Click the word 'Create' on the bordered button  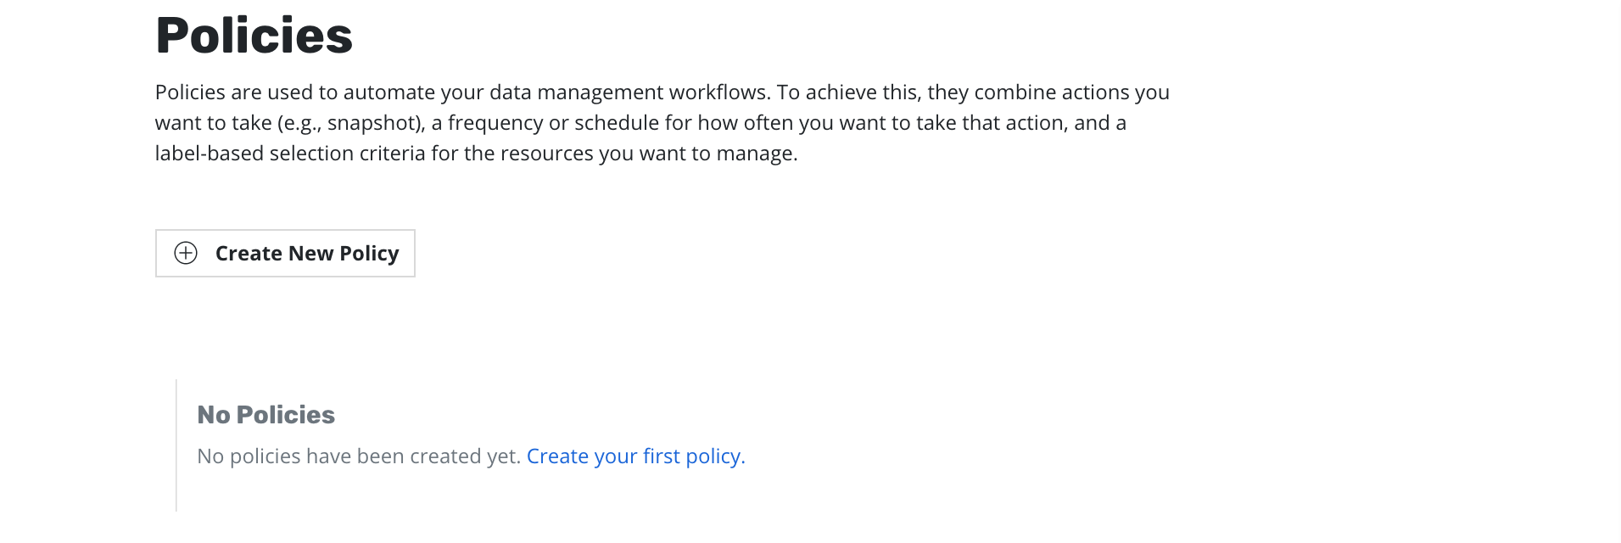tap(249, 254)
